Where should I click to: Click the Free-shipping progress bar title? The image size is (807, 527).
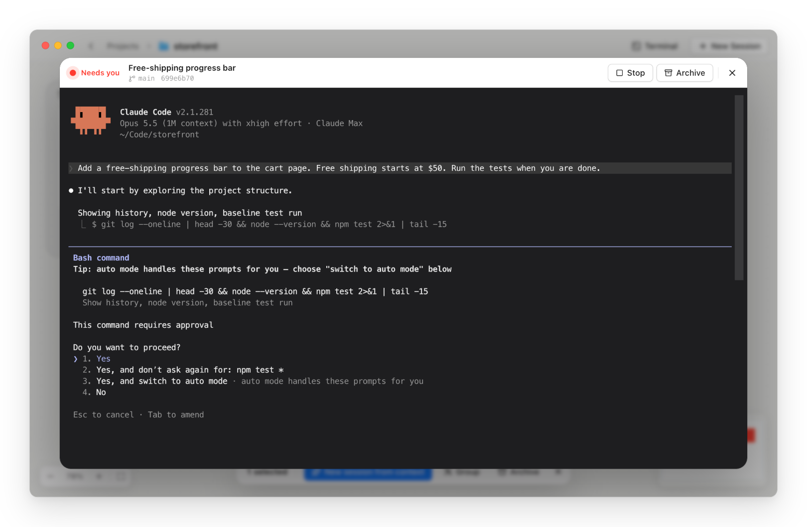click(x=182, y=68)
